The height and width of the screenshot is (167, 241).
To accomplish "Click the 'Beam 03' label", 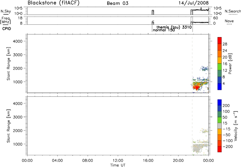I will point(117,3).
